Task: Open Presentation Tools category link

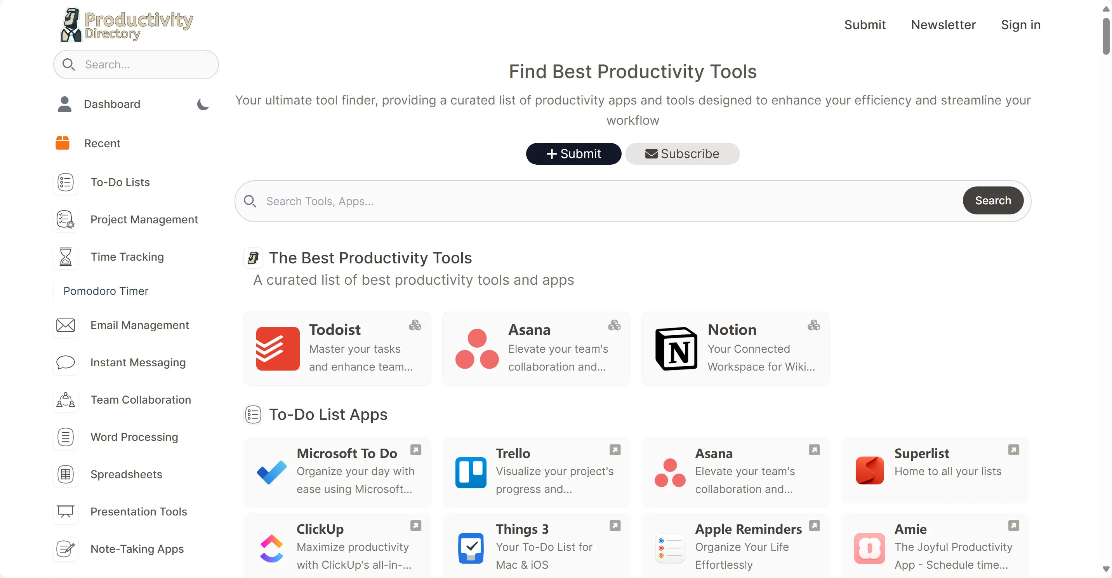Action: pos(139,512)
